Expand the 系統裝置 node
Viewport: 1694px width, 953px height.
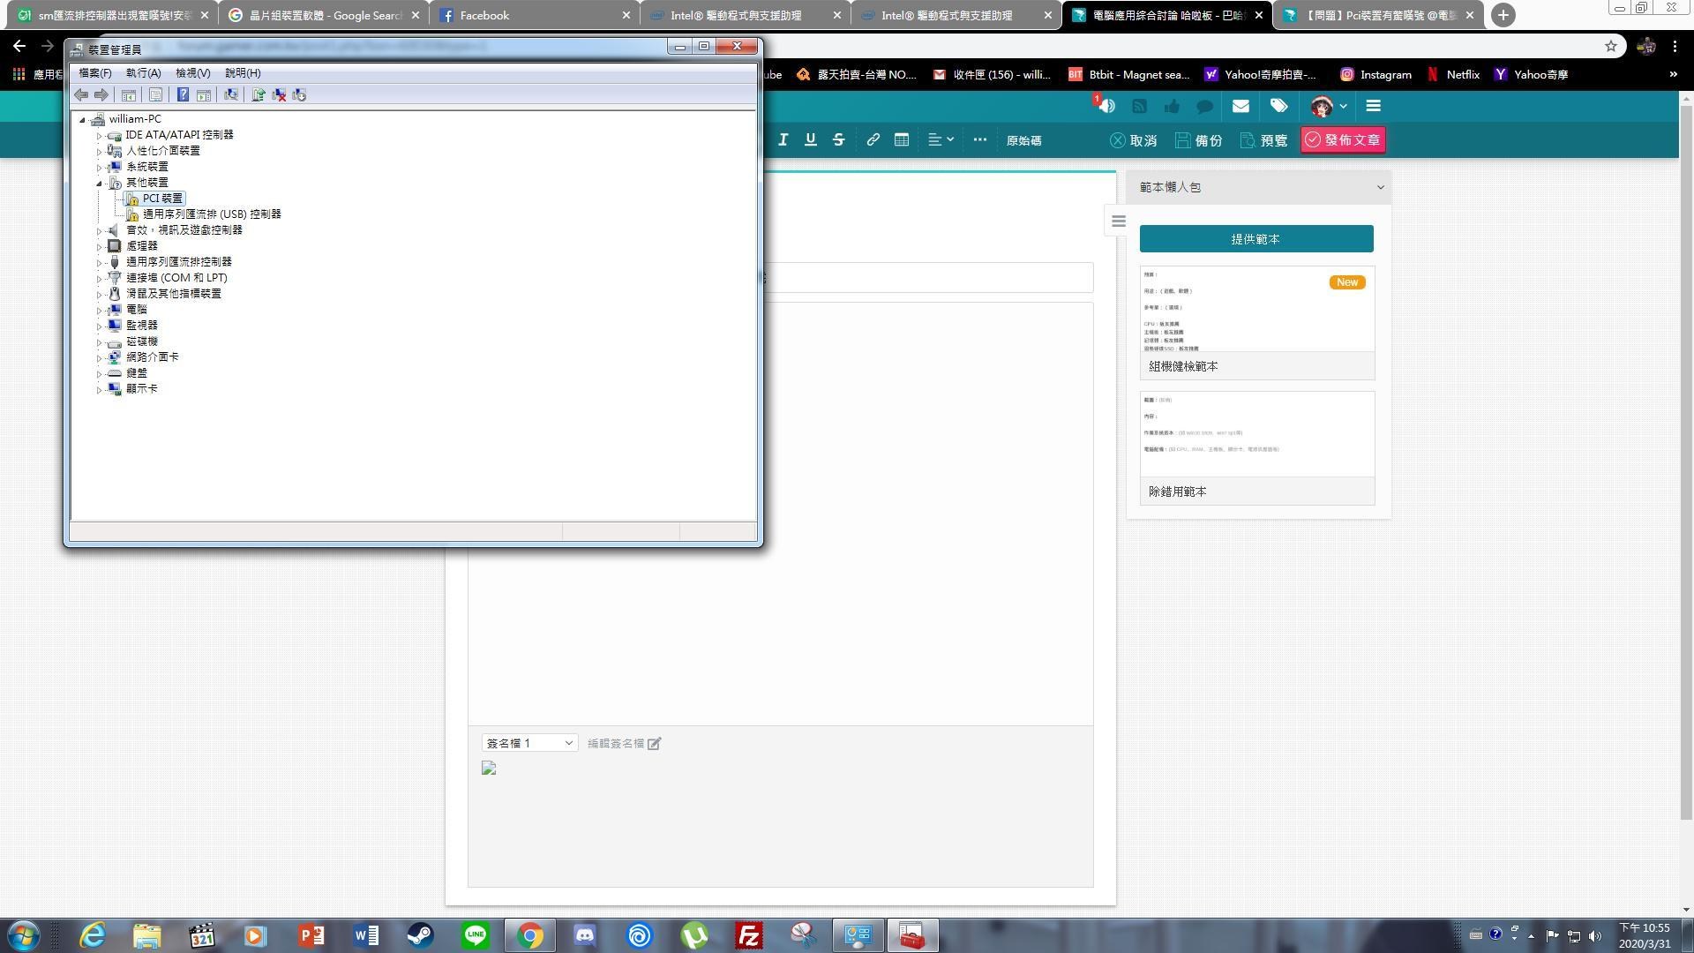click(x=99, y=168)
